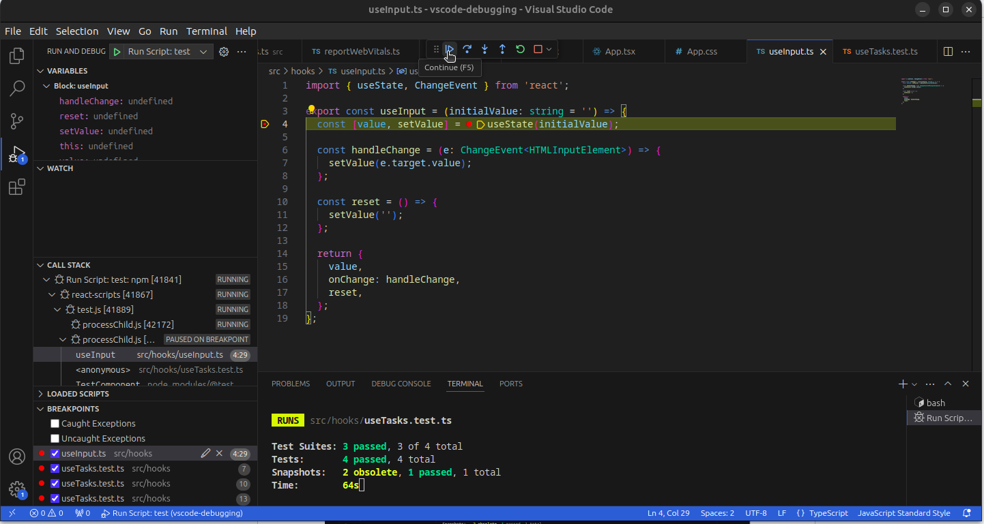Enable Caught Exceptions breakpoint checkbox
The height and width of the screenshot is (524, 984).
pos(55,424)
